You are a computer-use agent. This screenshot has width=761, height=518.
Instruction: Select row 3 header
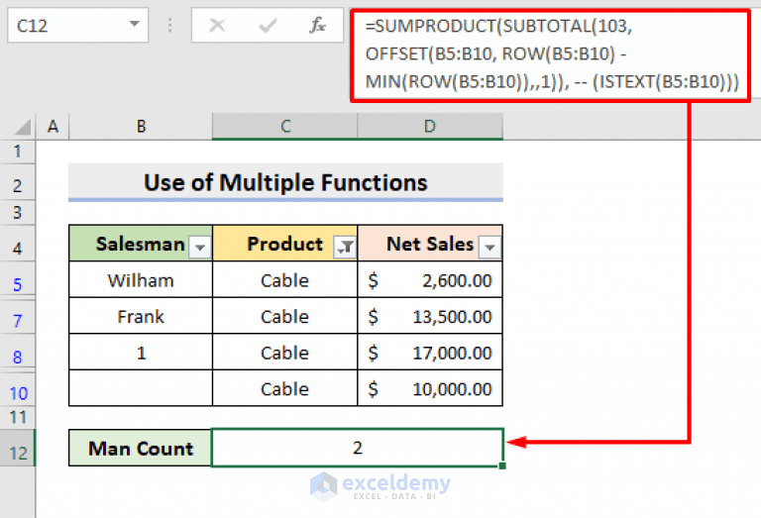[x=18, y=212]
